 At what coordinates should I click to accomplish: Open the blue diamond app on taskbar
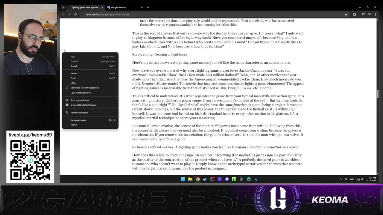pyautogui.click(x=256, y=179)
